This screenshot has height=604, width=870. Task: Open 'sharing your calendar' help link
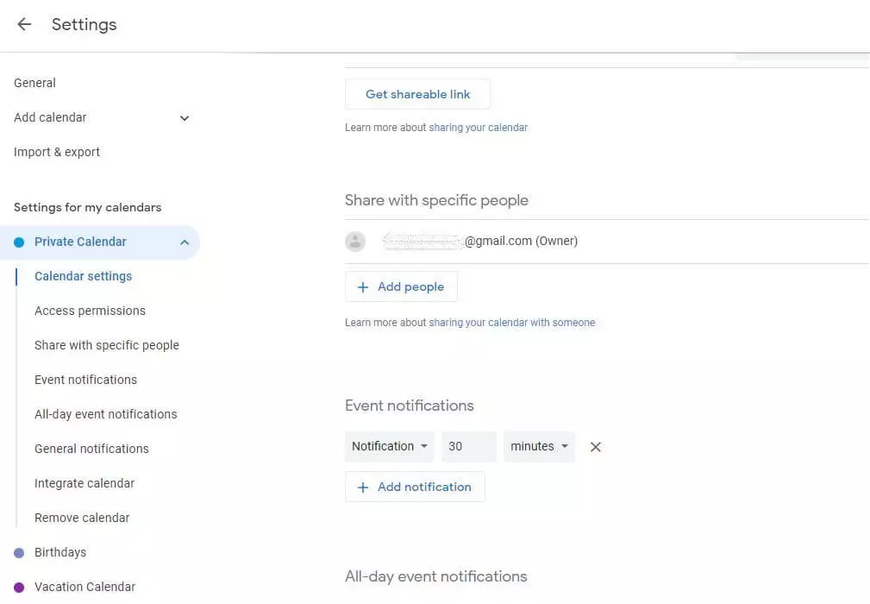479,128
